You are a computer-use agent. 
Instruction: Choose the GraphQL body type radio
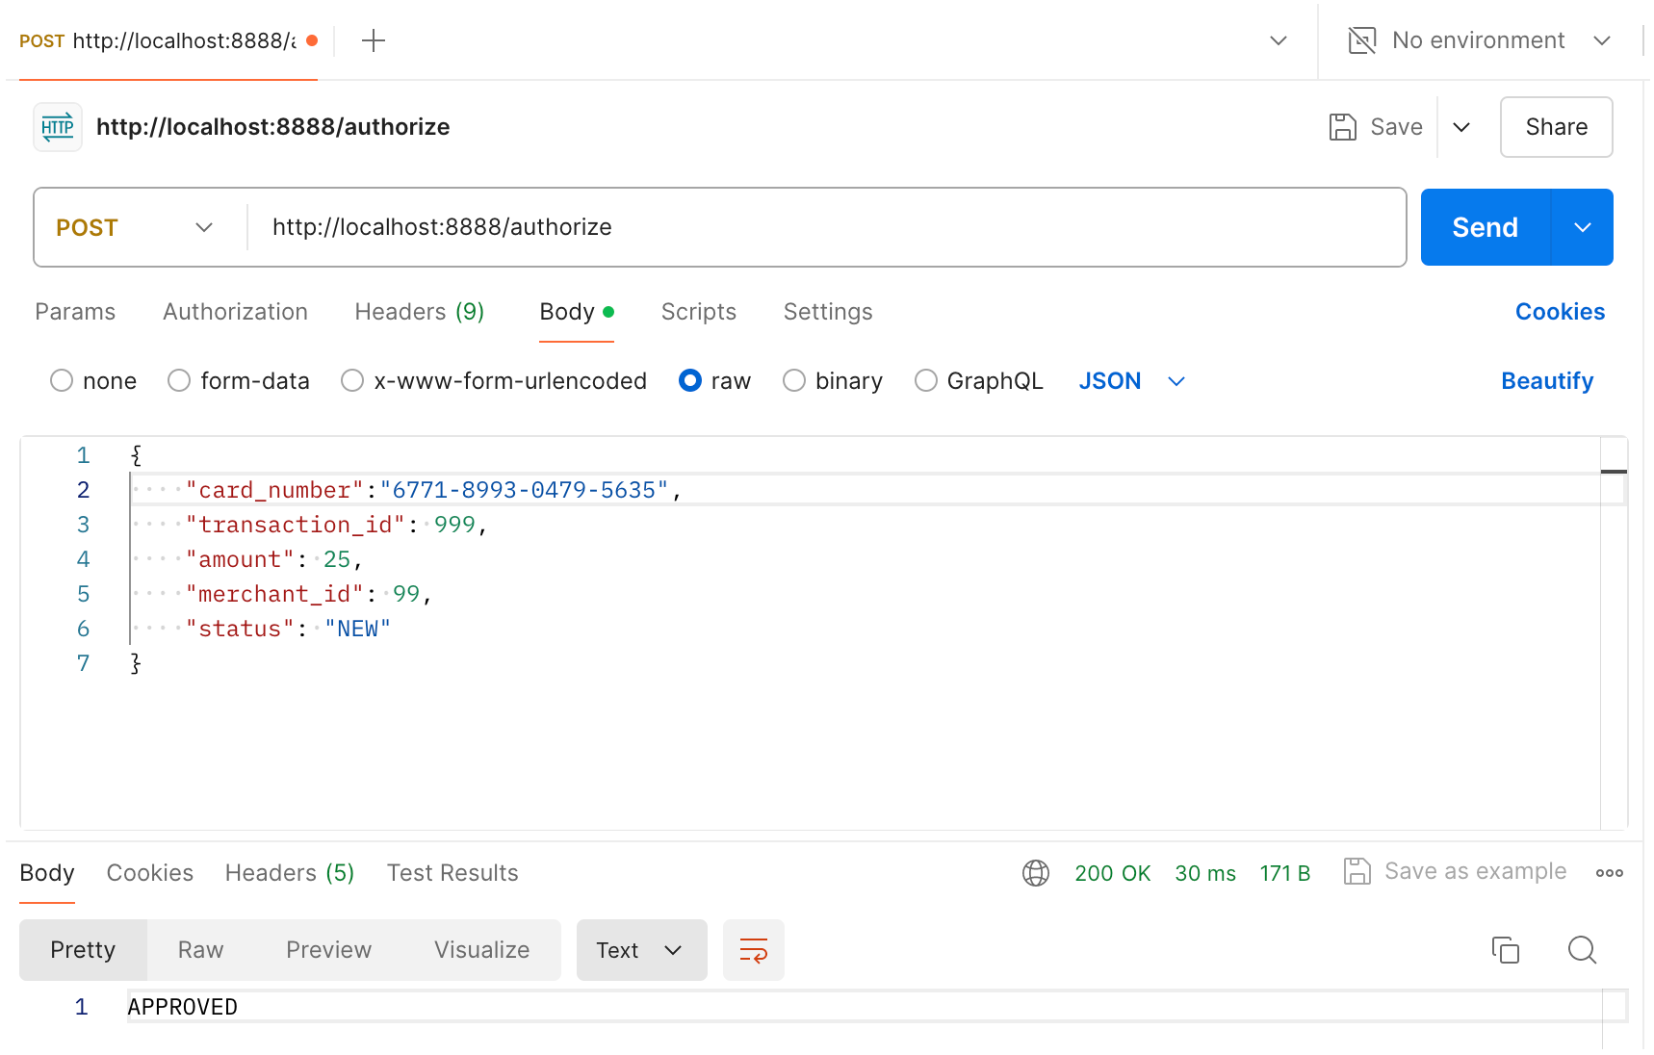926,381
